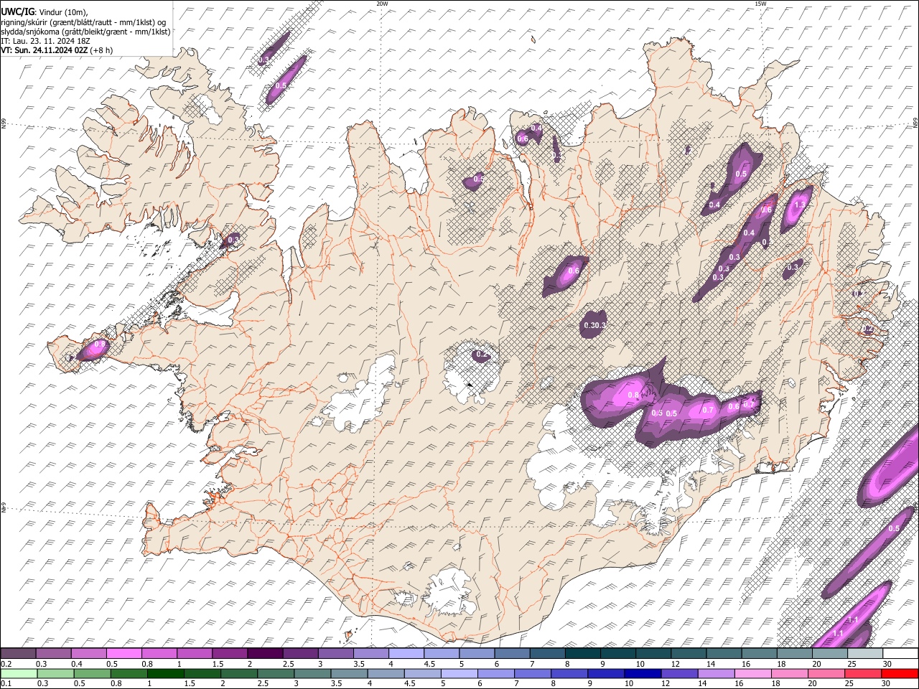Click the 'VT: Sun. 24.11.2024 02Z' valid time
Screen dimensions: 919x689
pos(45,50)
